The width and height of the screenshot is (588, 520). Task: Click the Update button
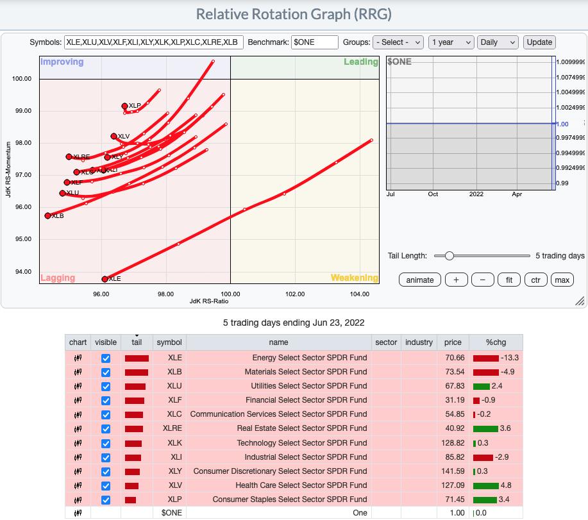(x=539, y=42)
